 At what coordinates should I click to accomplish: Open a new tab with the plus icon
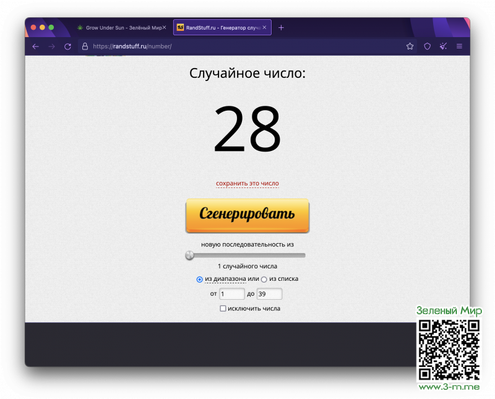(x=281, y=28)
